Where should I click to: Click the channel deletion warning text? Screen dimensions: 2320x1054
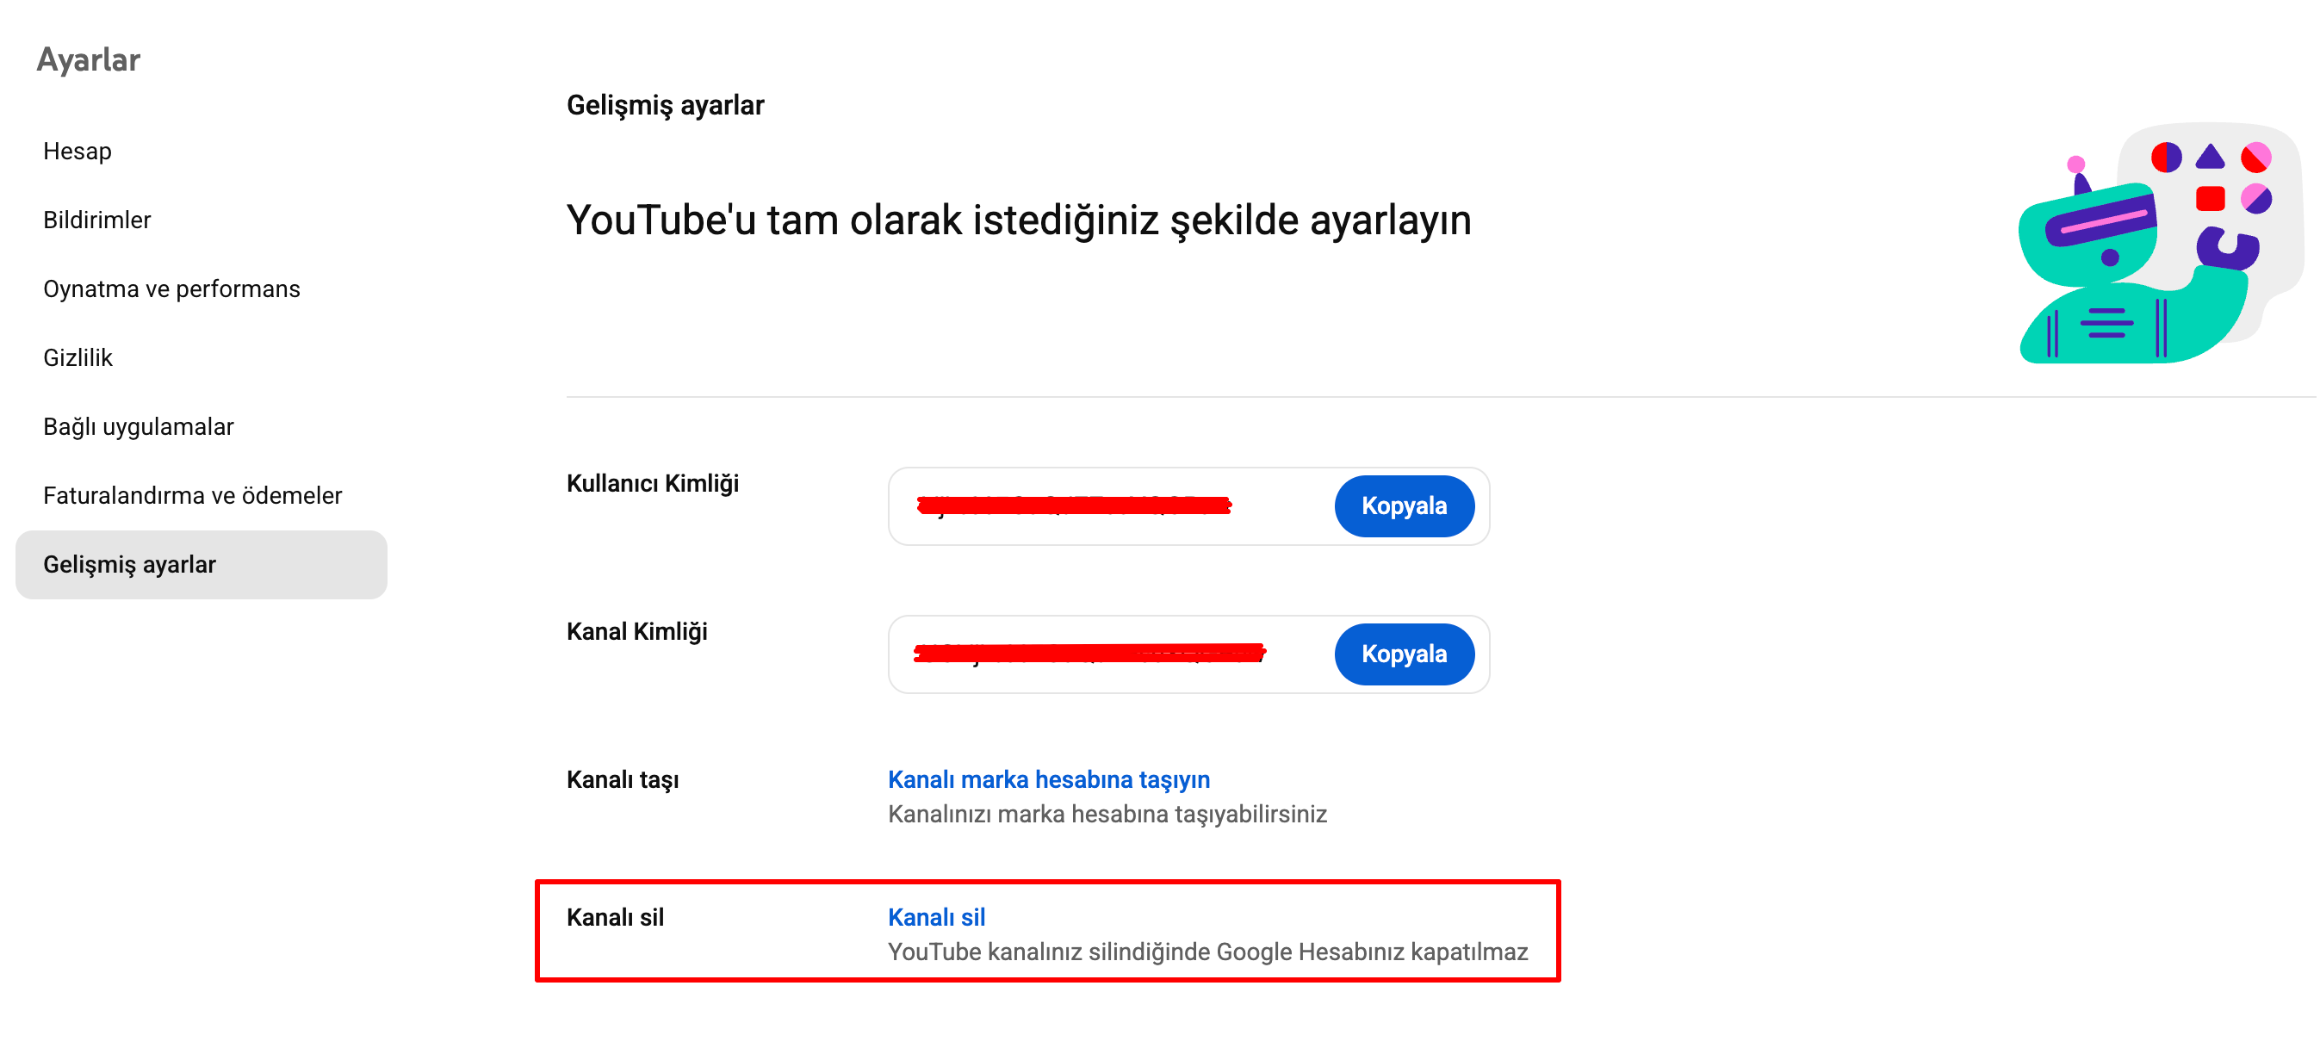pos(1207,951)
